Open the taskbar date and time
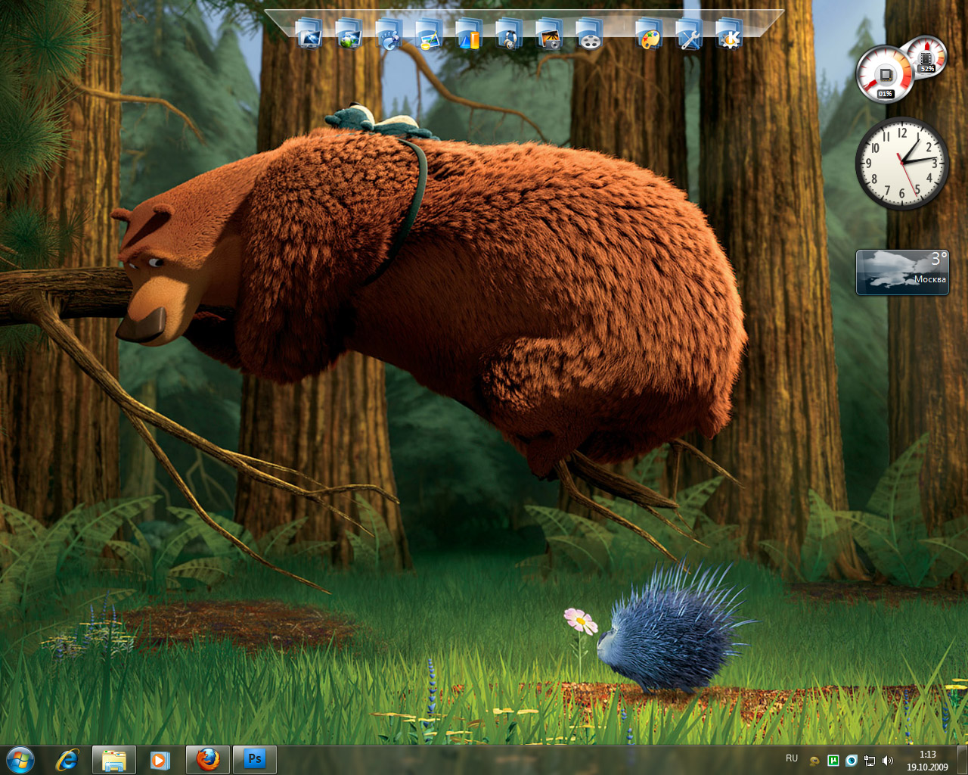Viewport: 968px width, 775px height. [x=927, y=760]
